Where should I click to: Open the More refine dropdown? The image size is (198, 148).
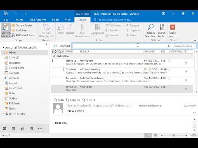coord(132,35)
